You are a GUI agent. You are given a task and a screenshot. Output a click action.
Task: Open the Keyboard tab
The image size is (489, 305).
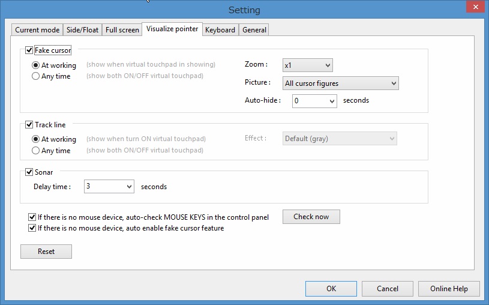tap(220, 30)
